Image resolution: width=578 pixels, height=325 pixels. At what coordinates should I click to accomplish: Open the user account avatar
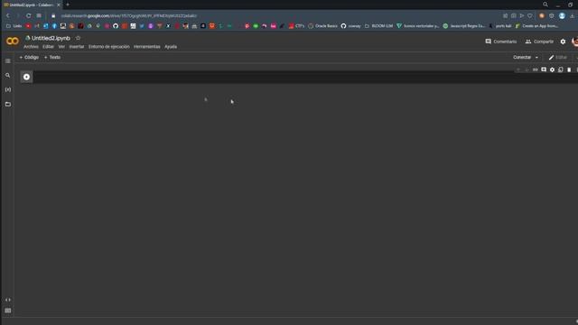coord(574,42)
